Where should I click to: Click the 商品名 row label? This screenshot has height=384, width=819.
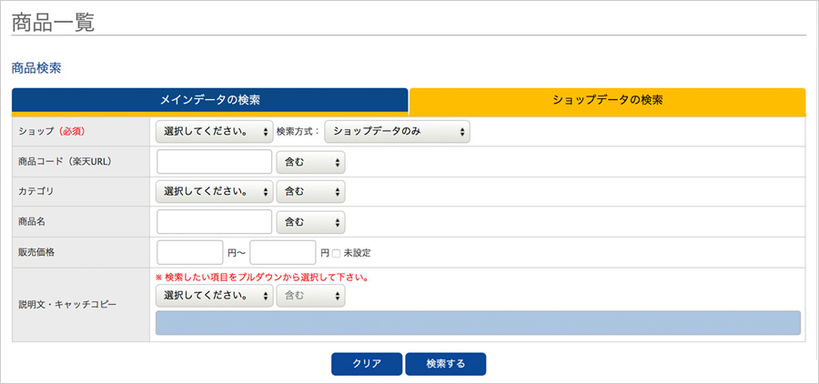click(32, 222)
